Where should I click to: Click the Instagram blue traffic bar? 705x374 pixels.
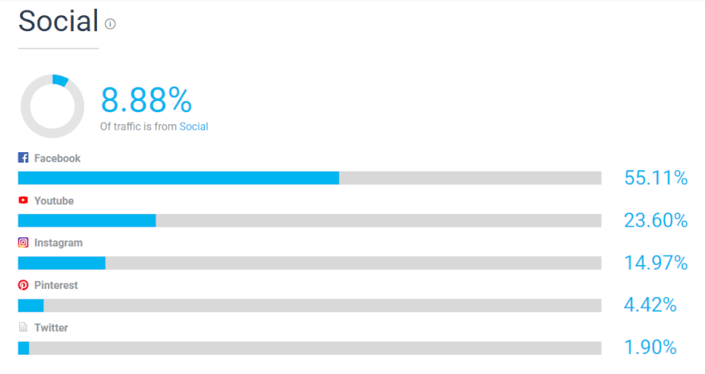(62, 263)
